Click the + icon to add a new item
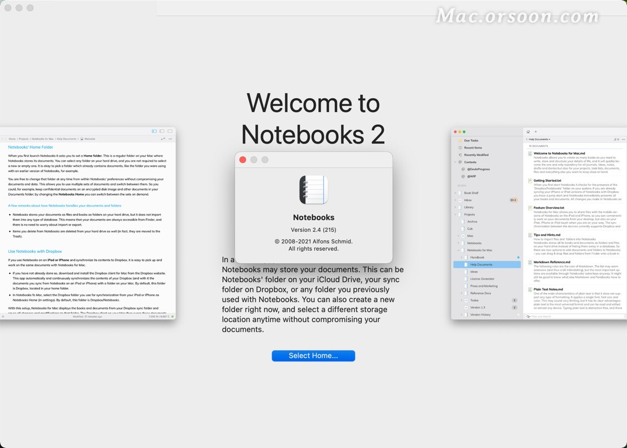This screenshot has height=448, width=627. click(x=535, y=132)
